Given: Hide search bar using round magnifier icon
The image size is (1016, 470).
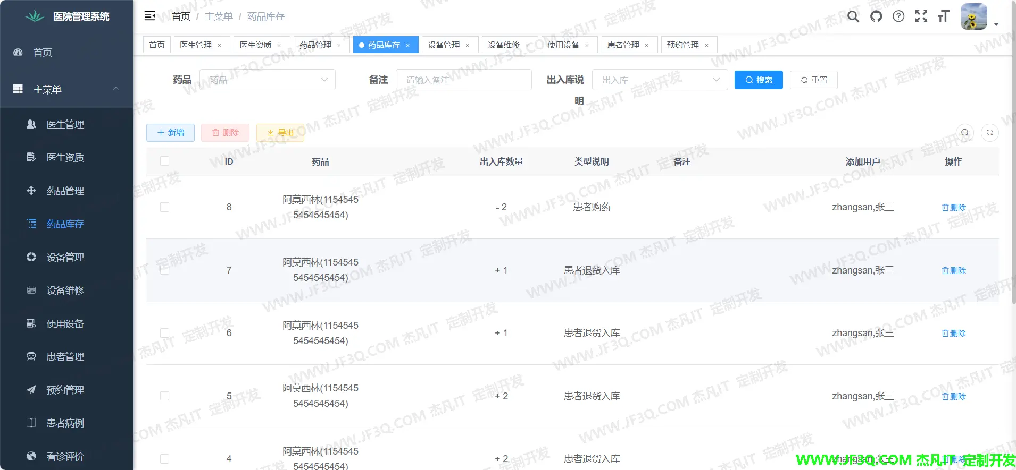Looking at the screenshot, I should [964, 133].
